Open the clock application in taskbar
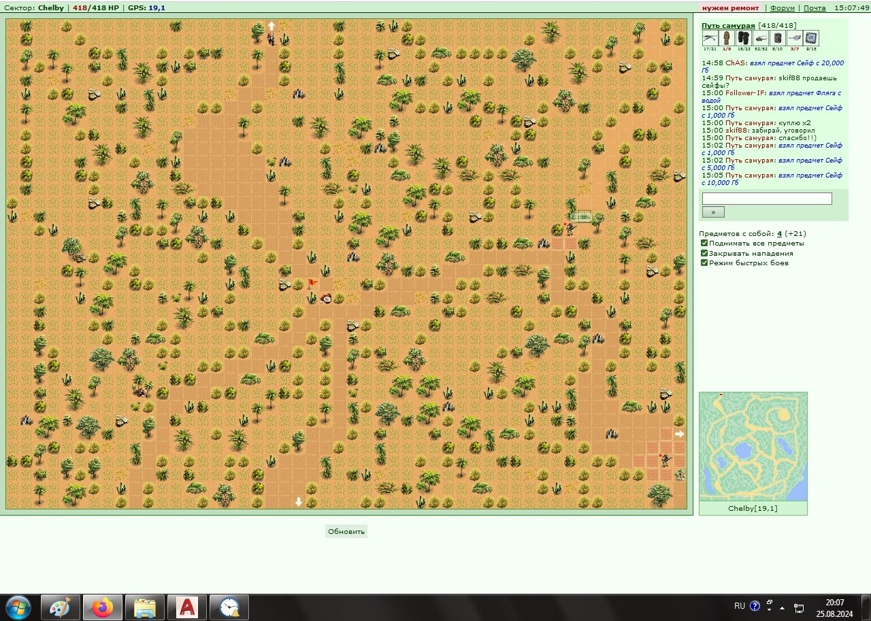The image size is (871, 621). coord(229,607)
